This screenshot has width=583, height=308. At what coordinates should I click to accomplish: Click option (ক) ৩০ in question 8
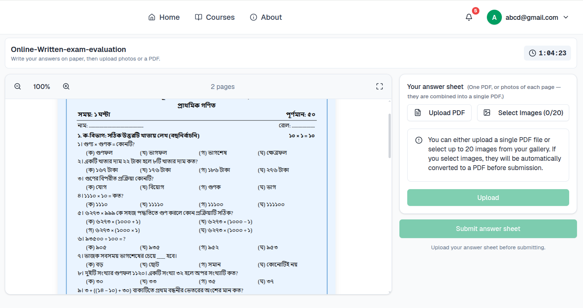pos(95,281)
